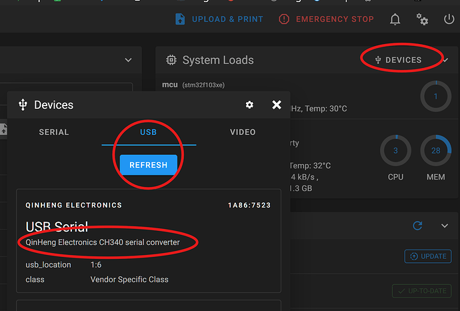This screenshot has height=311, width=460.
Task: Click the MEM usage gauge
Action: [x=436, y=151]
